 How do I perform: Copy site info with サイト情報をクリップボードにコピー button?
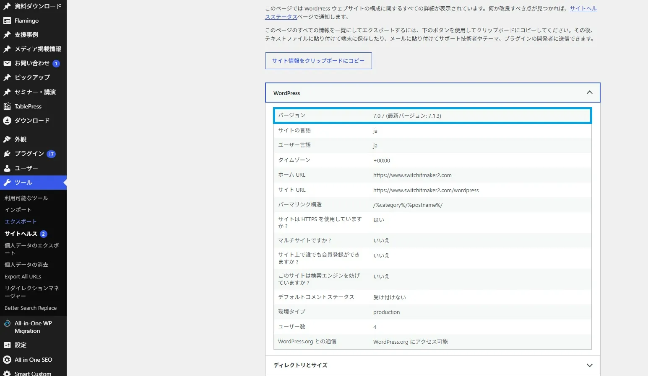pos(318,61)
